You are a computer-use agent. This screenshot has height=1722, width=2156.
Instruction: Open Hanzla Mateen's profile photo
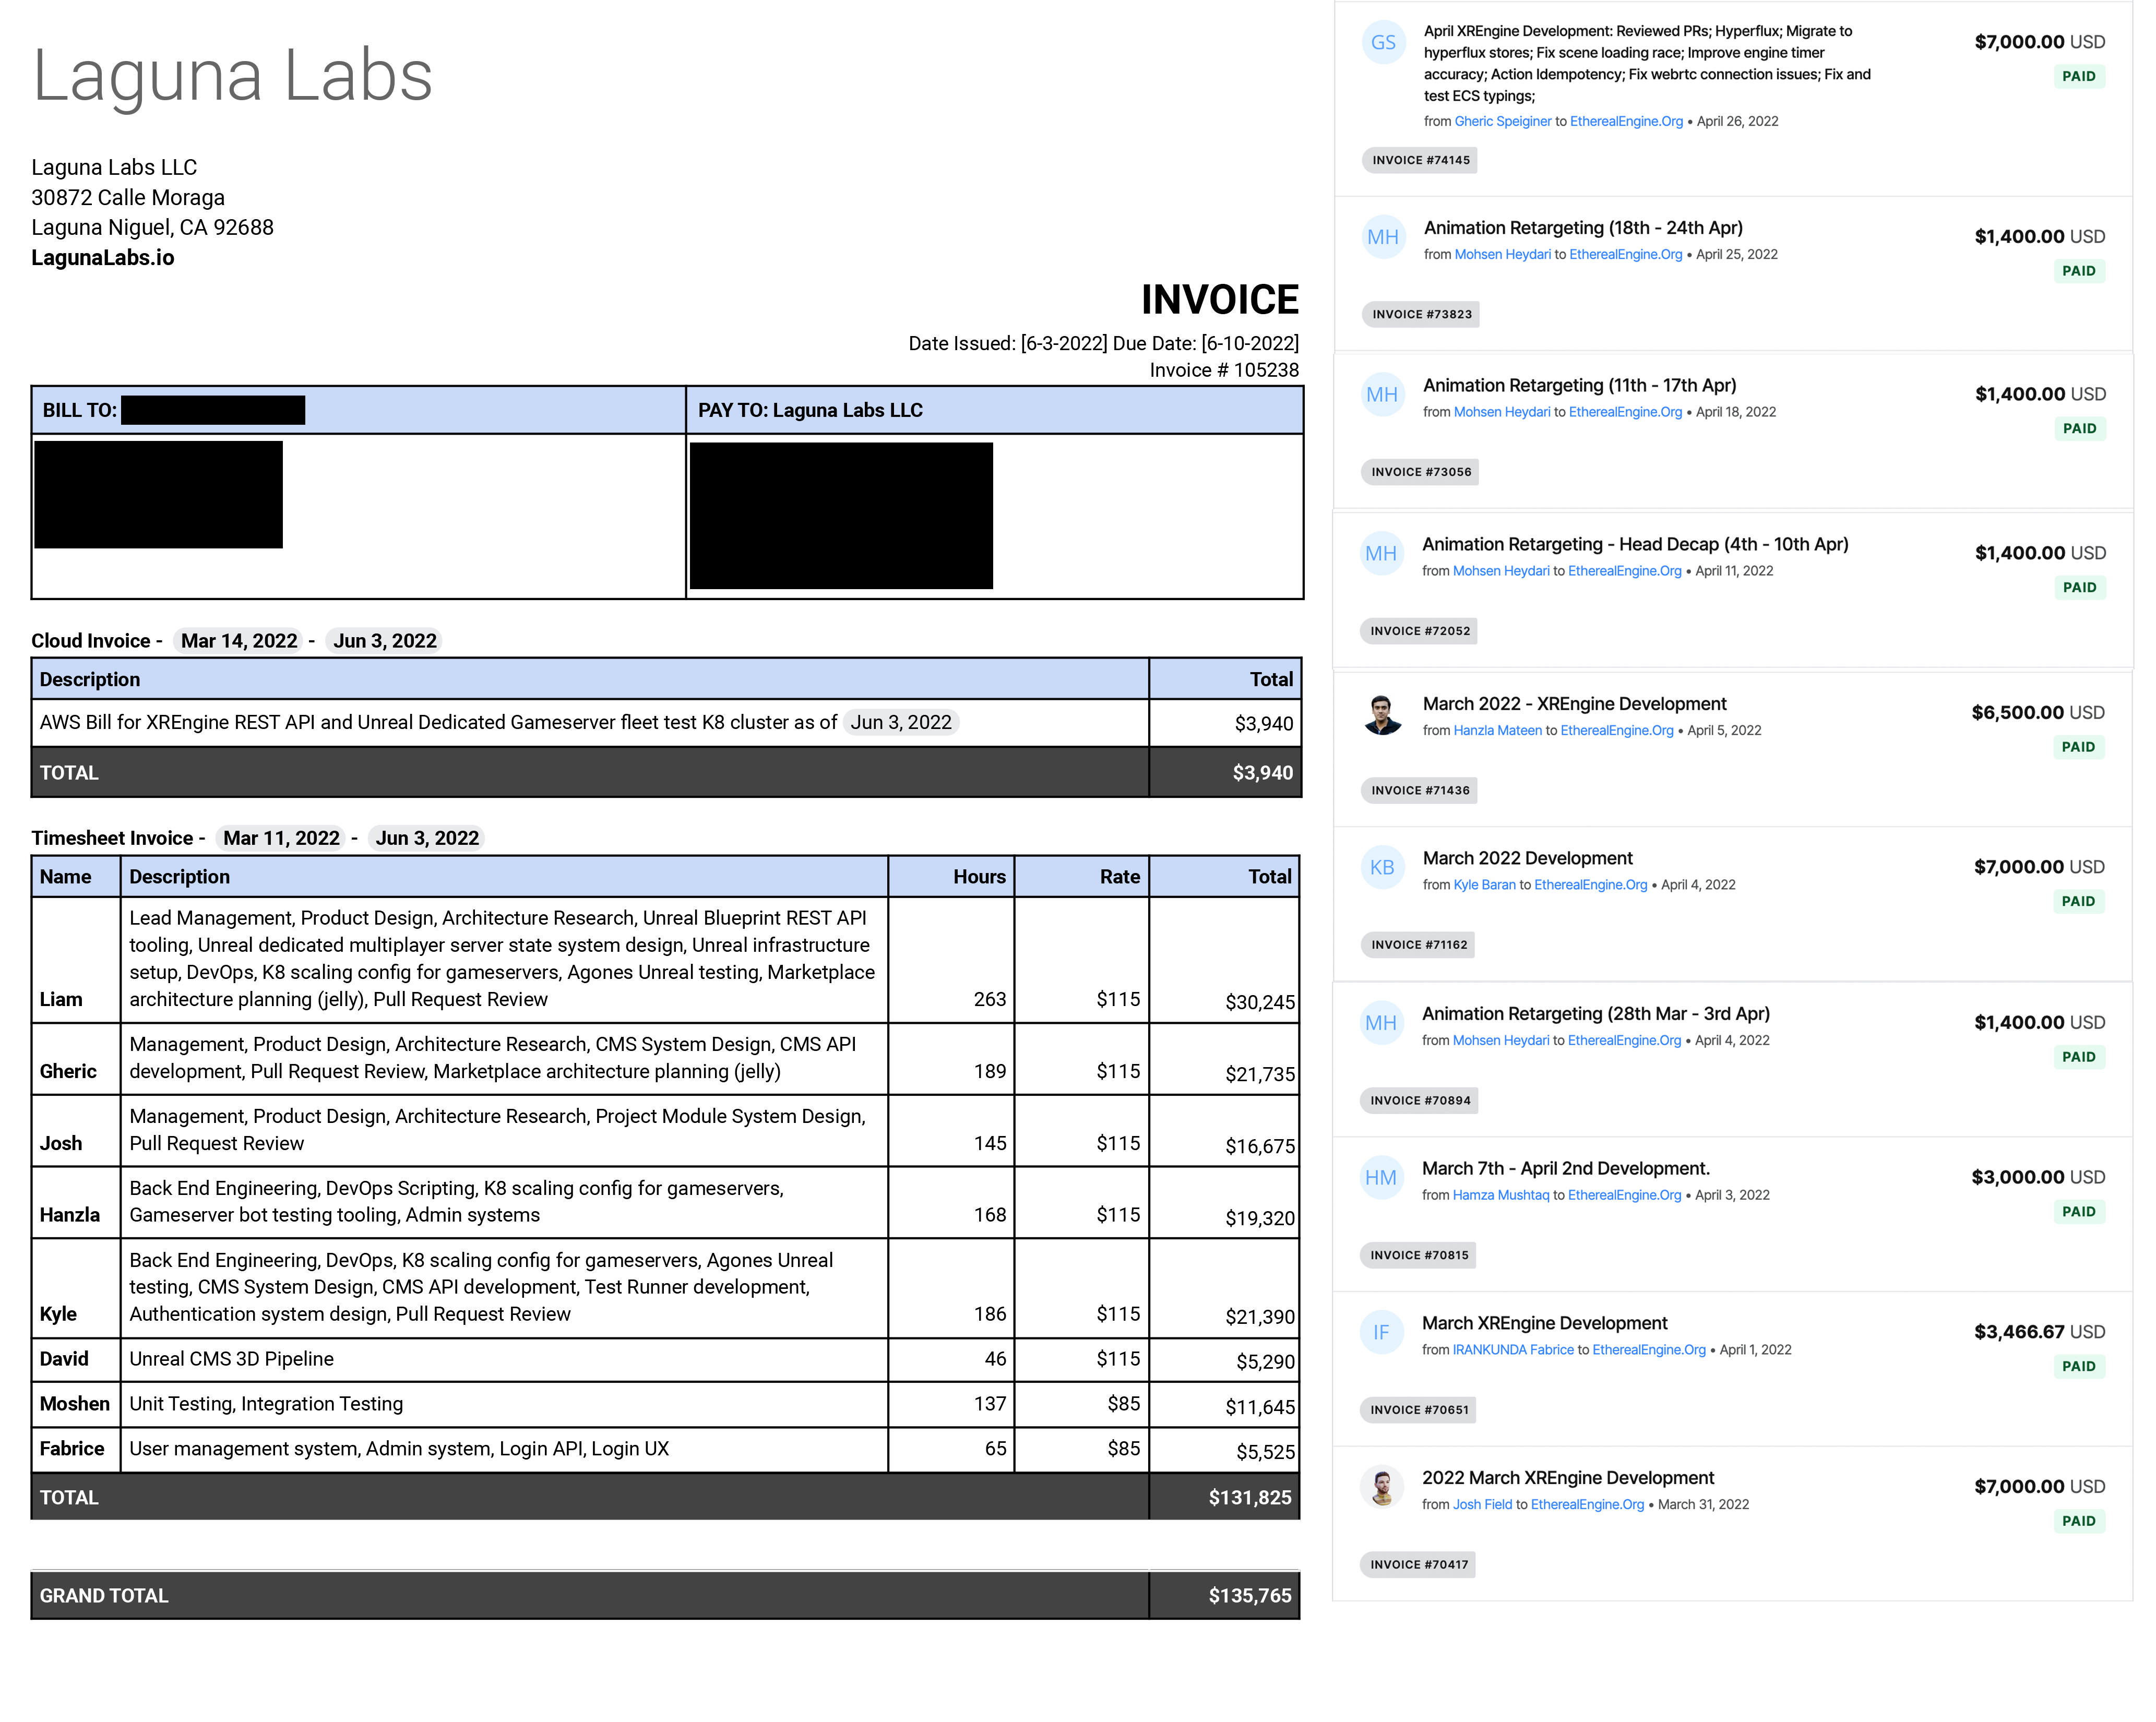coord(1382,713)
